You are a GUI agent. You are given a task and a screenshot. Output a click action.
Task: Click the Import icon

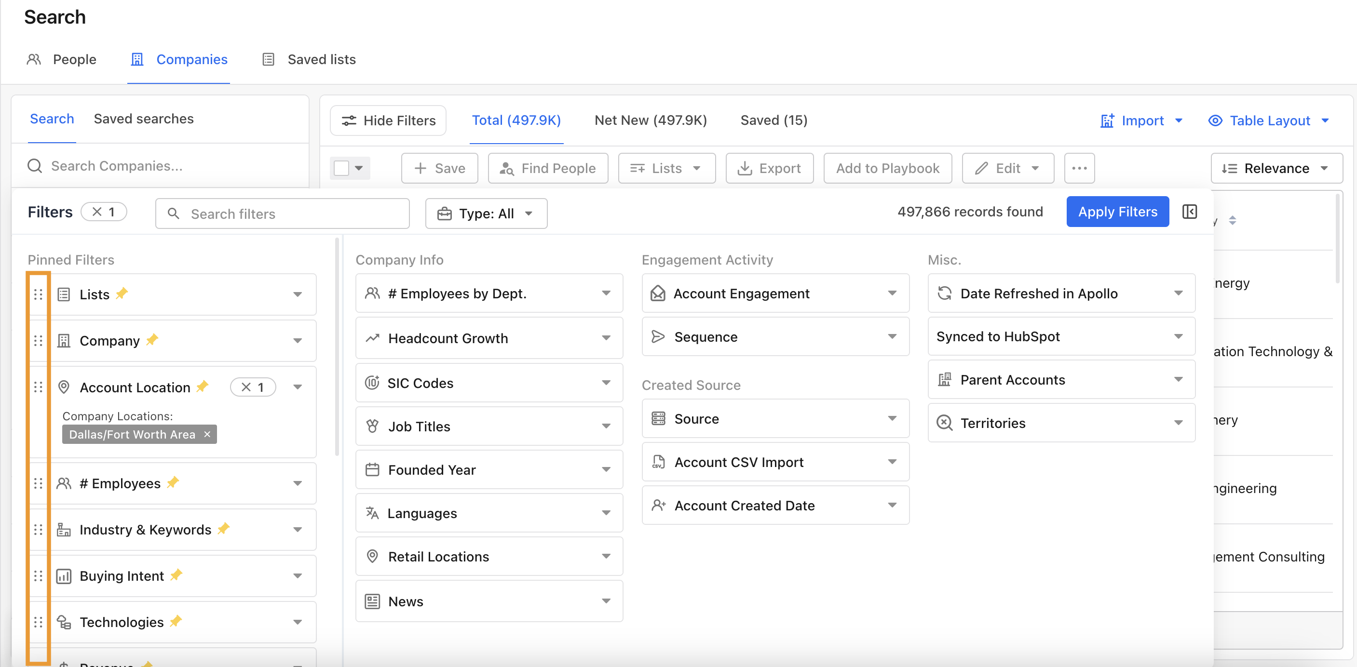(1106, 120)
